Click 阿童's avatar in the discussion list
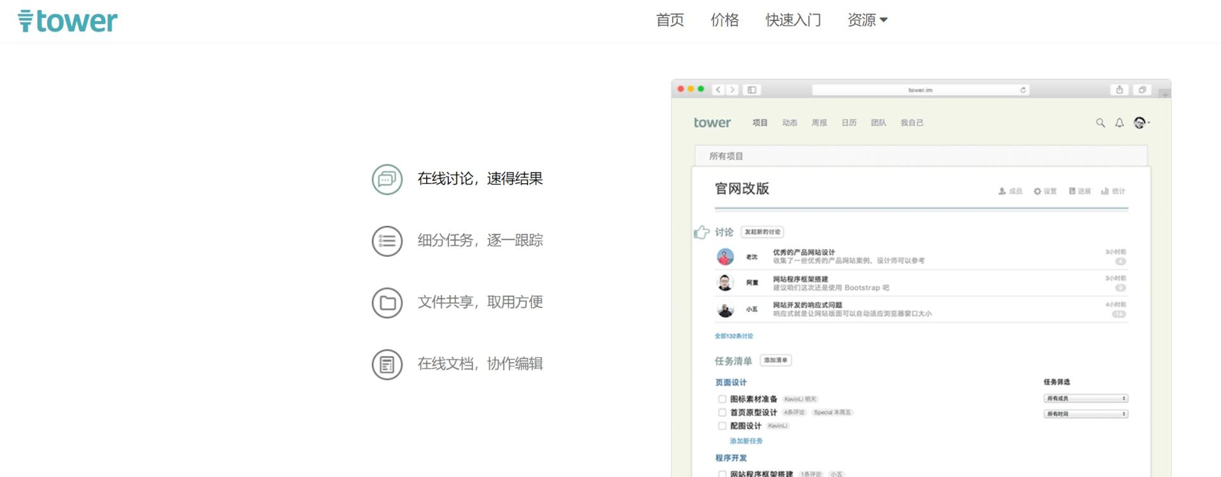 click(725, 282)
